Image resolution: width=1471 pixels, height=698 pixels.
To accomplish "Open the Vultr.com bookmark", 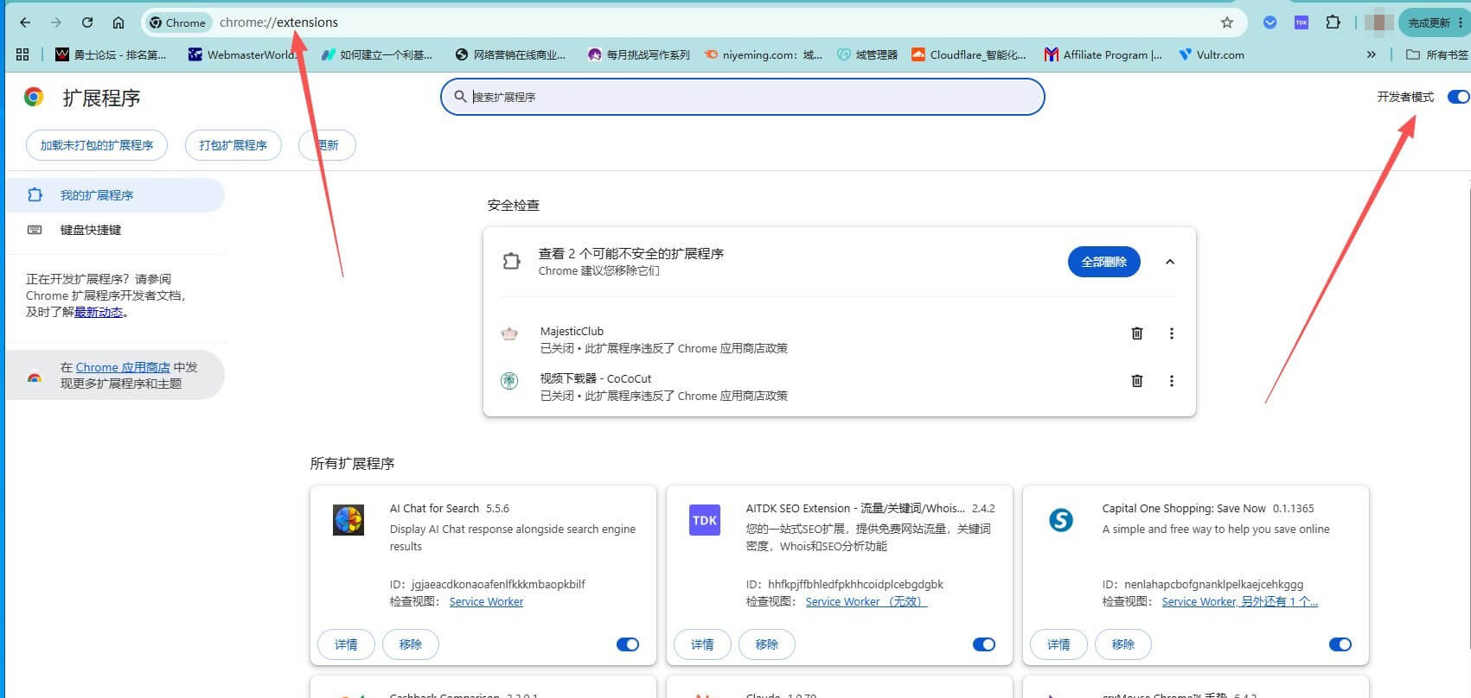I will tap(1211, 54).
